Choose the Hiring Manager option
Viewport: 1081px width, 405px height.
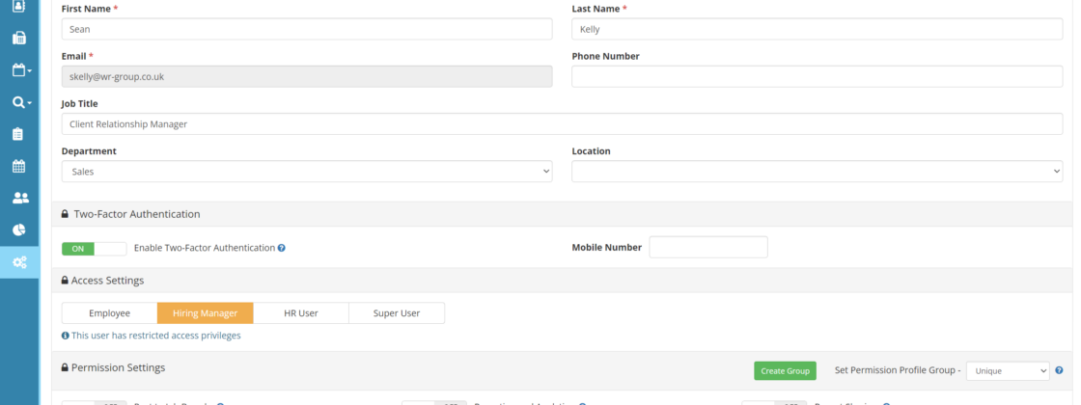coord(205,313)
